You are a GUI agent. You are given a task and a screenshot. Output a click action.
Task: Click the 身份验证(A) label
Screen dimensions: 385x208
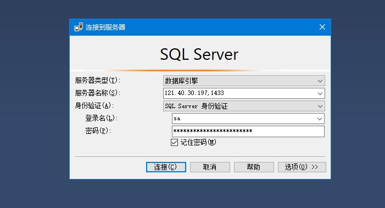[94, 106]
